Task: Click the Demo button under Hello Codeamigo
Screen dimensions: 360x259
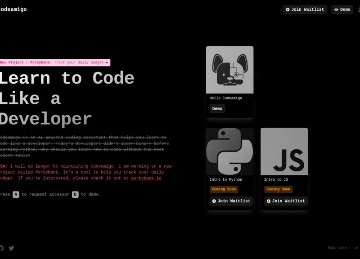Action: pyautogui.click(x=217, y=108)
